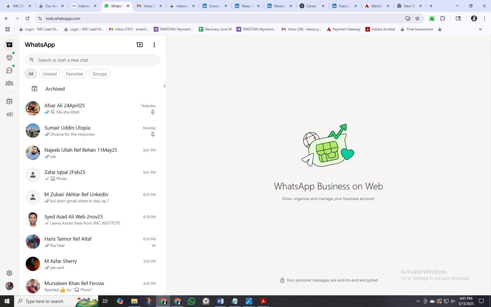Open Recovery June'24 bookmark
Screen dimensions: 491x307
point(215,29)
